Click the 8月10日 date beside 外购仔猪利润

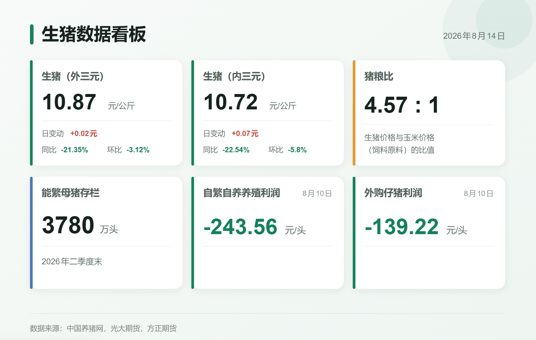[479, 193]
